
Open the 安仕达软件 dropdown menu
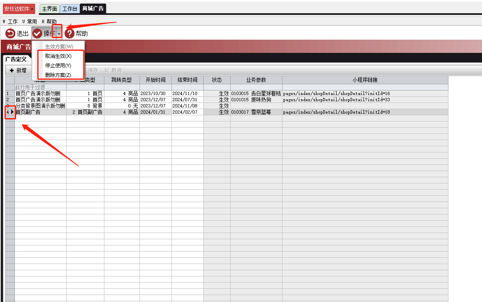pos(19,9)
